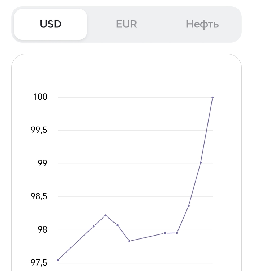Click the 97,5 y-axis label
The image size is (253, 271).
(39, 263)
